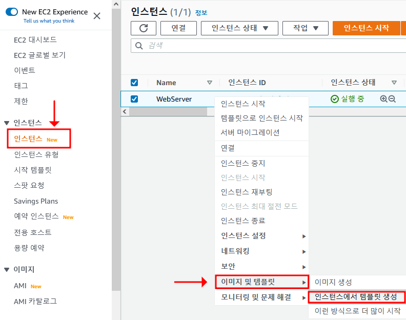Open the 정보 link beside title
Viewport: 406px width, 320px height.
pyautogui.click(x=201, y=13)
